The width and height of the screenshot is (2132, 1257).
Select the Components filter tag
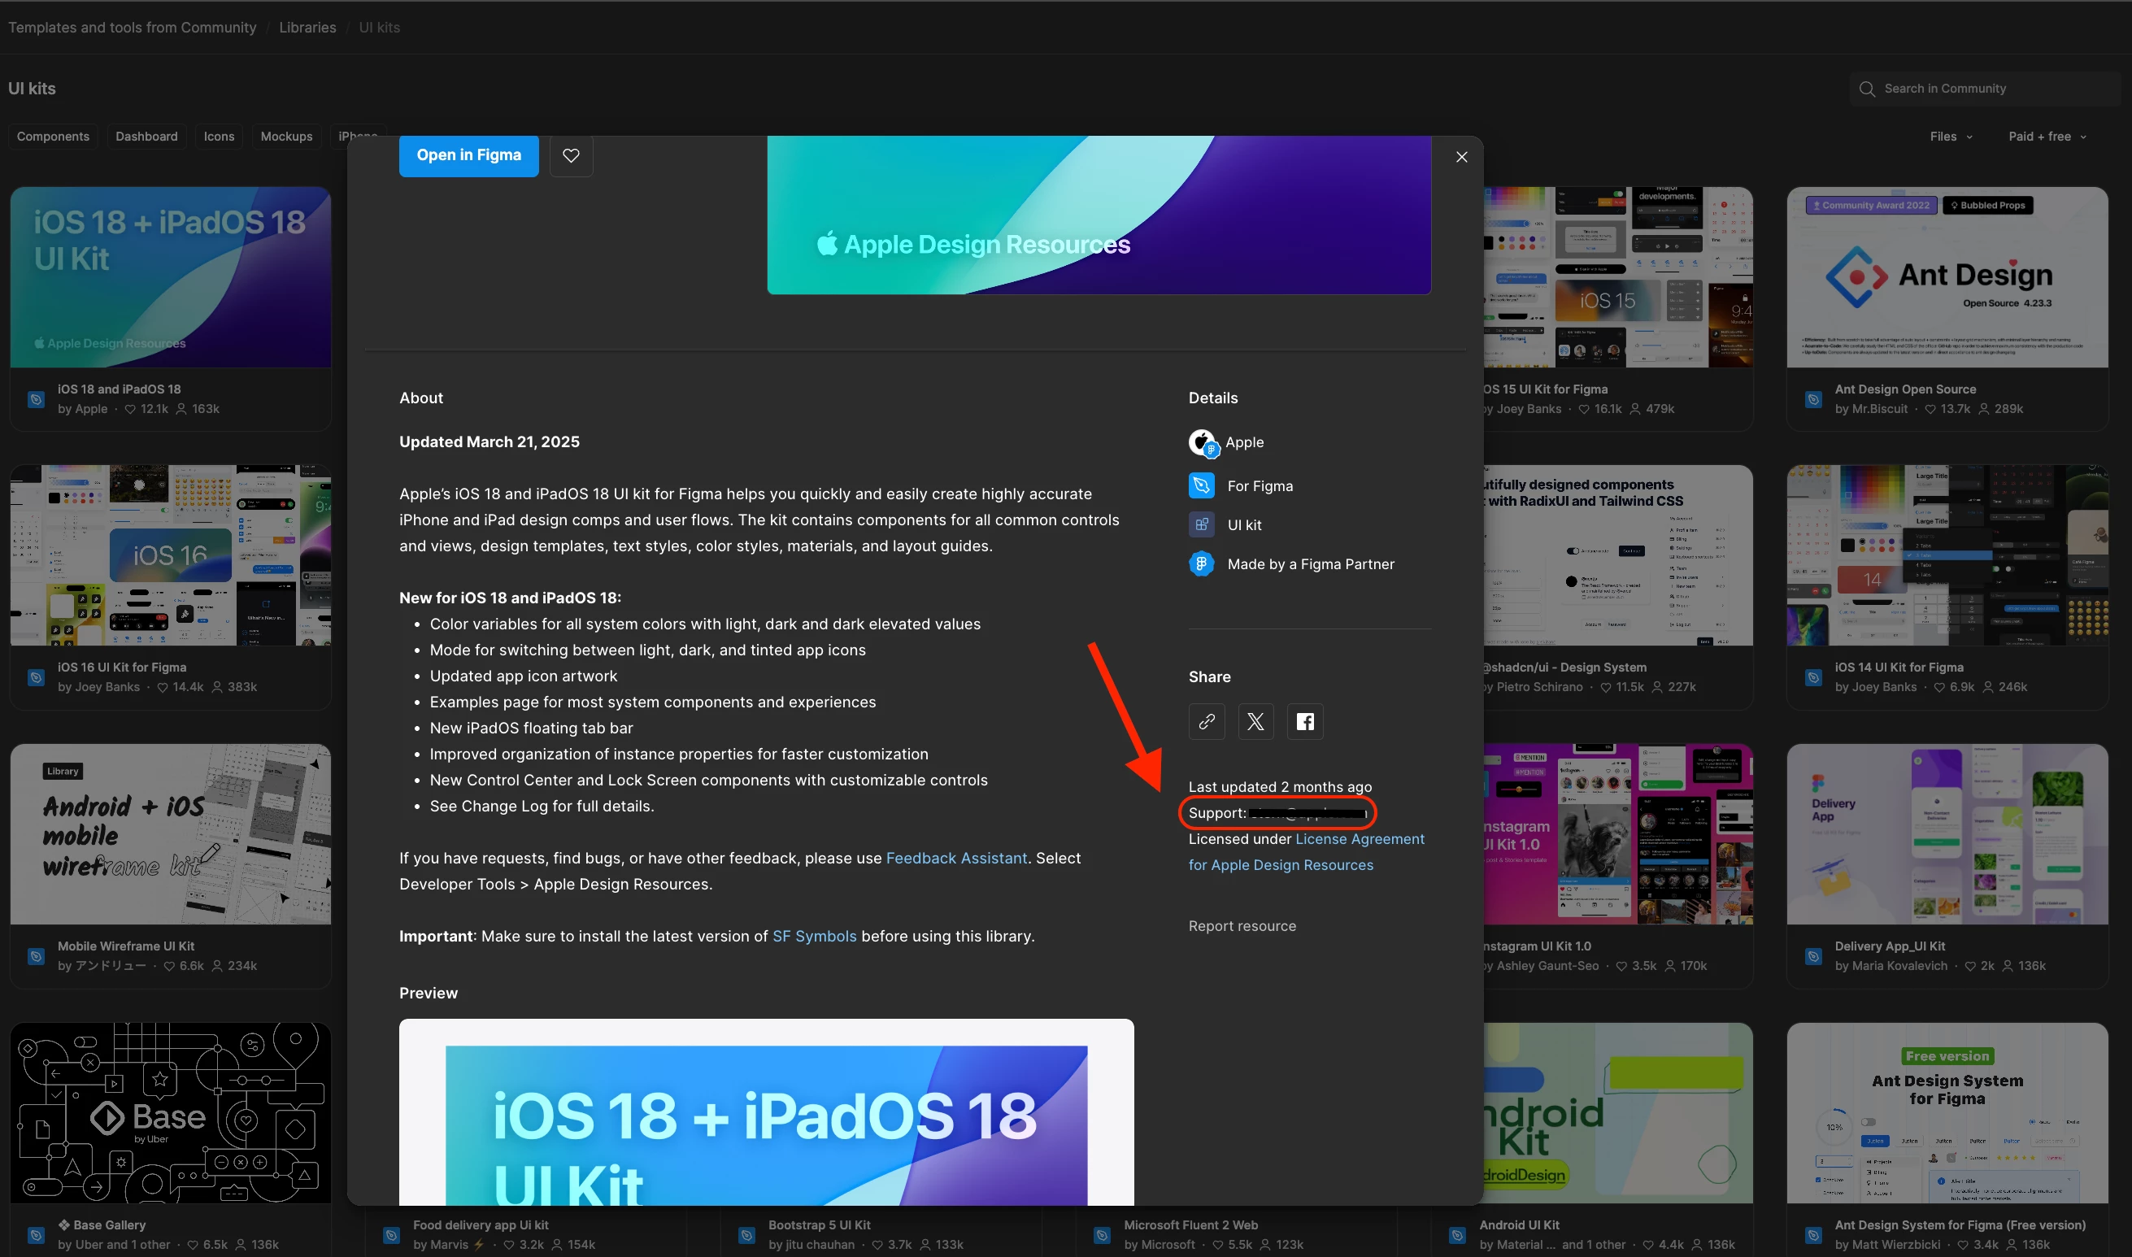tap(53, 137)
